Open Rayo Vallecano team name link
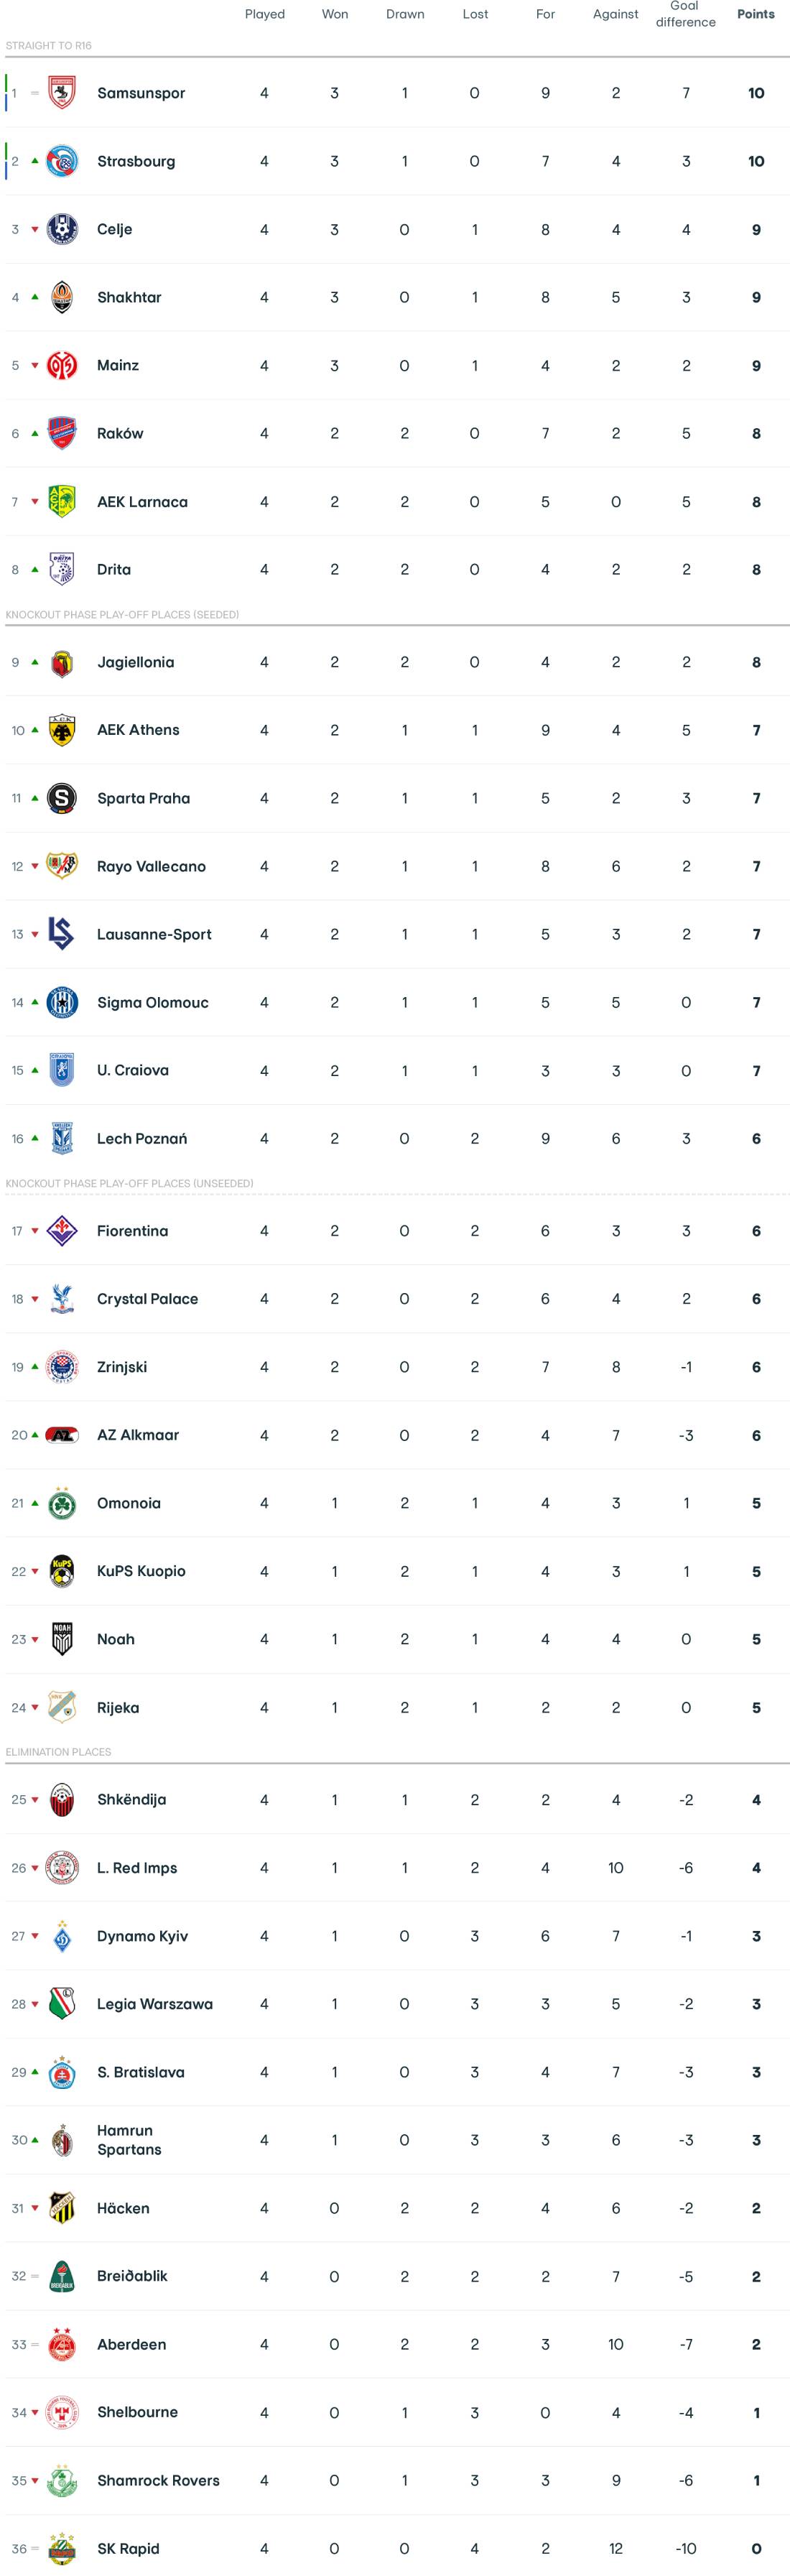 (151, 866)
